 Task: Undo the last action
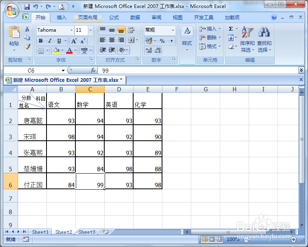click(36, 7)
